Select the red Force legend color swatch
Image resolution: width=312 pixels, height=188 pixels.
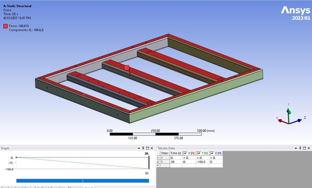5,26
